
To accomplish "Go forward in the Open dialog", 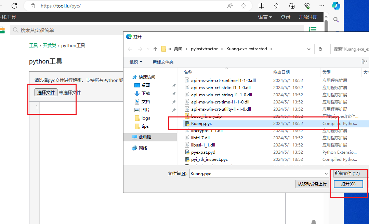I will click(x=140, y=49).
